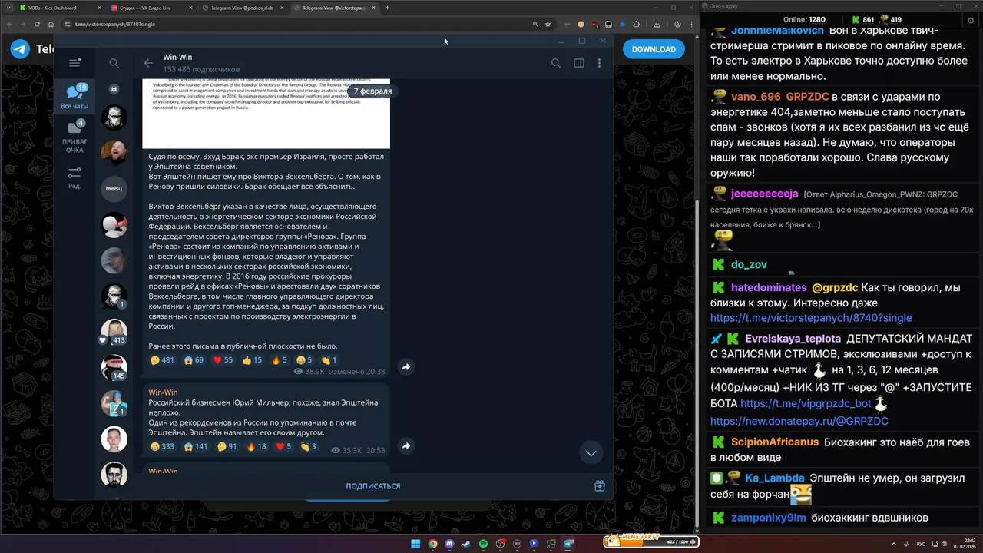Image resolution: width=983 pixels, height=553 pixels.
Task: Open the chat avatar with 413 badge
Action: pyautogui.click(x=114, y=331)
